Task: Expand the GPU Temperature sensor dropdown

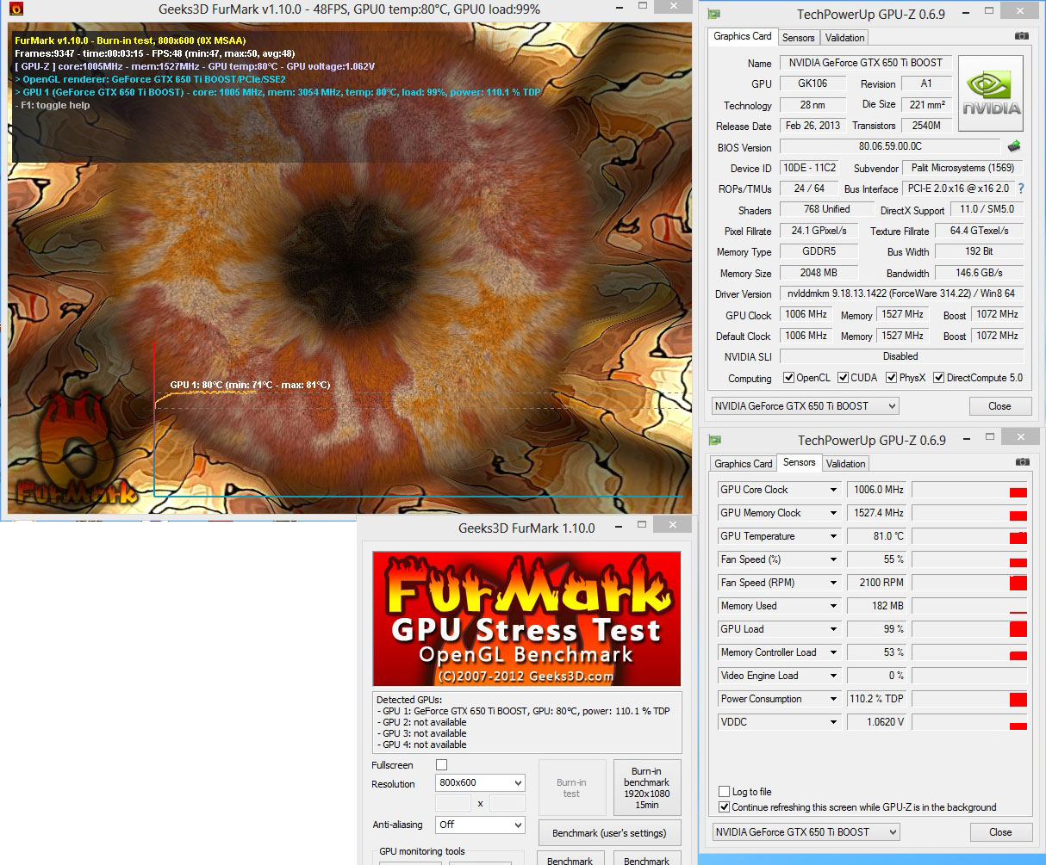Action: [833, 536]
